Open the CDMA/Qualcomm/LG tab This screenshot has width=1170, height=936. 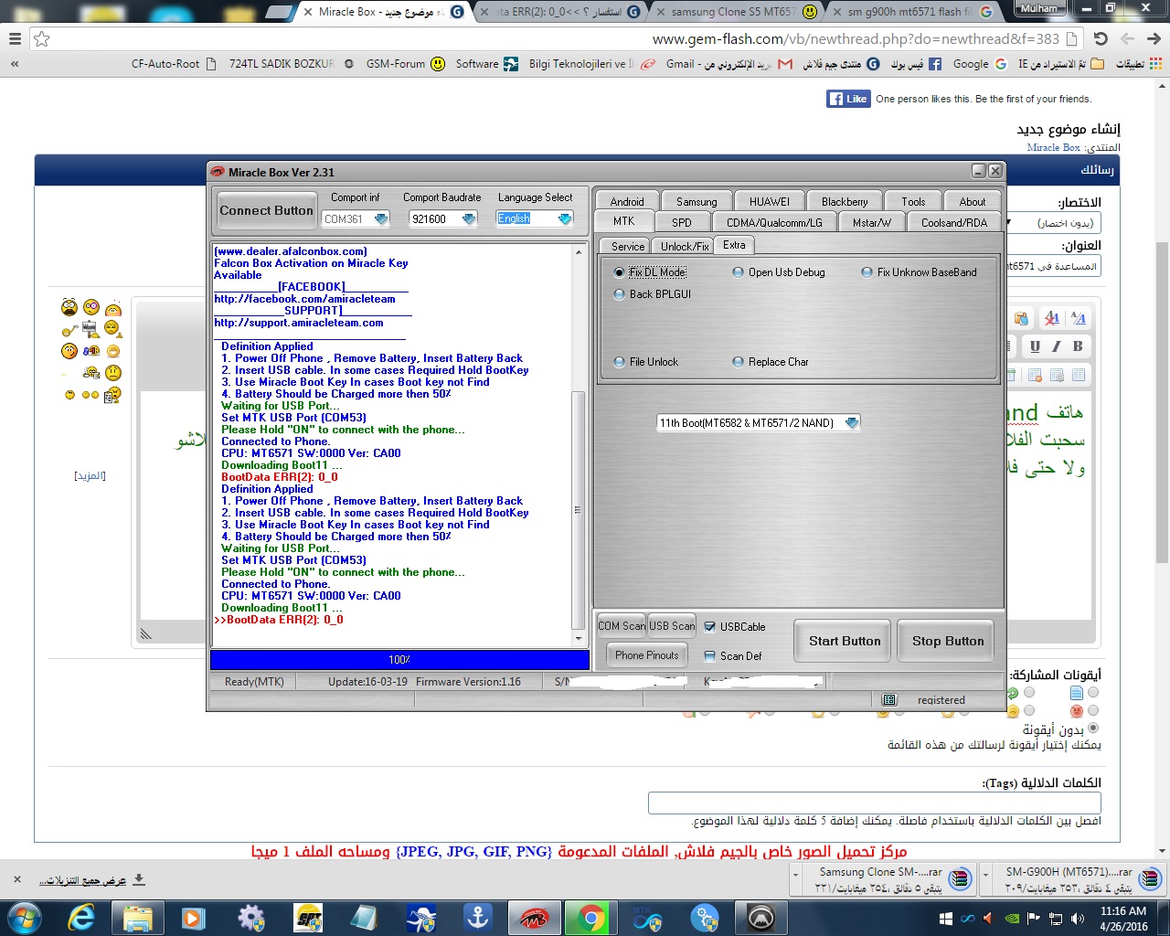(775, 222)
